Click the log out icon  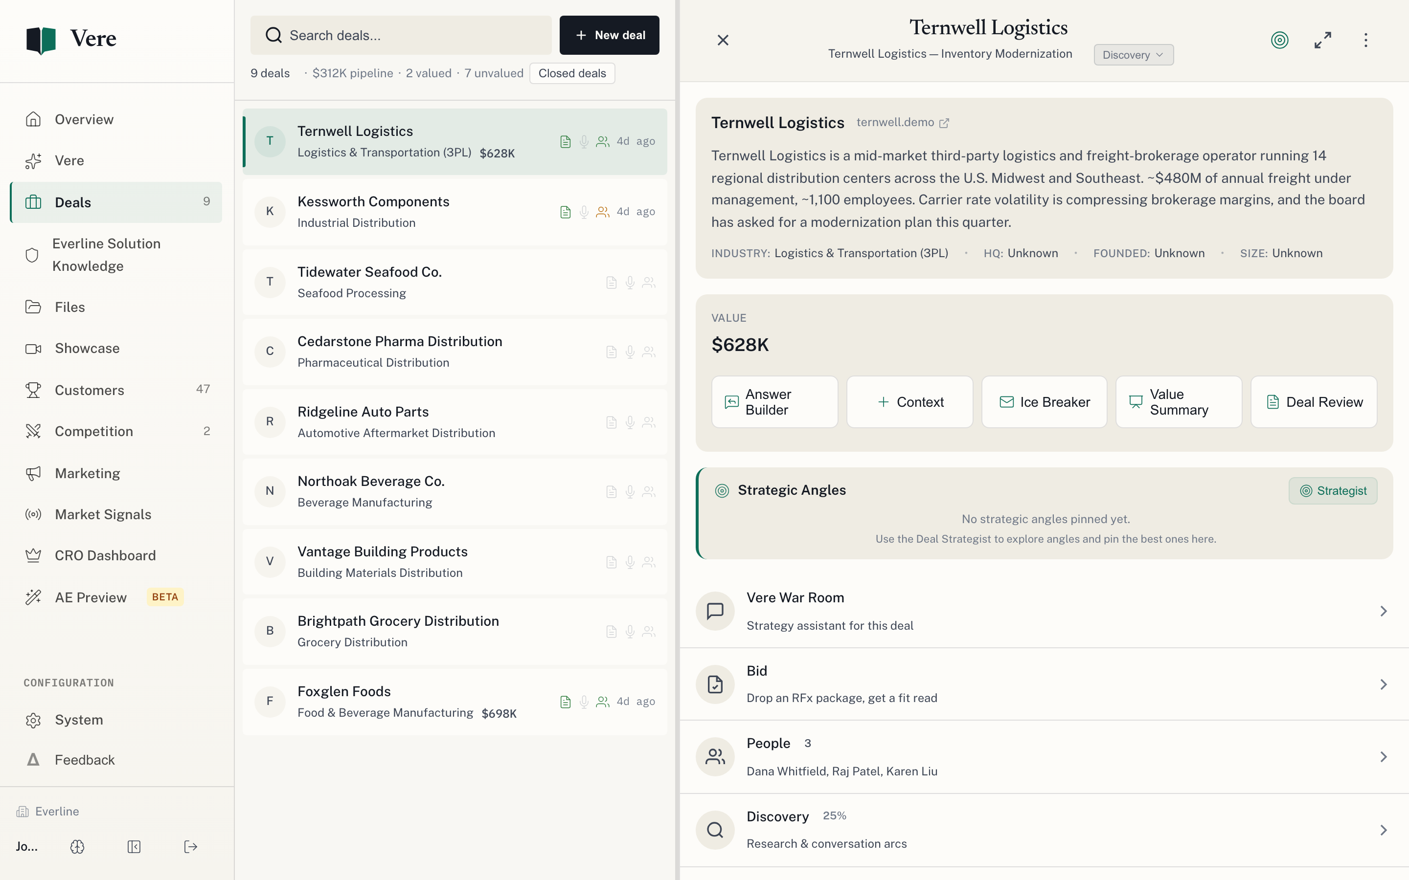point(190,847)
